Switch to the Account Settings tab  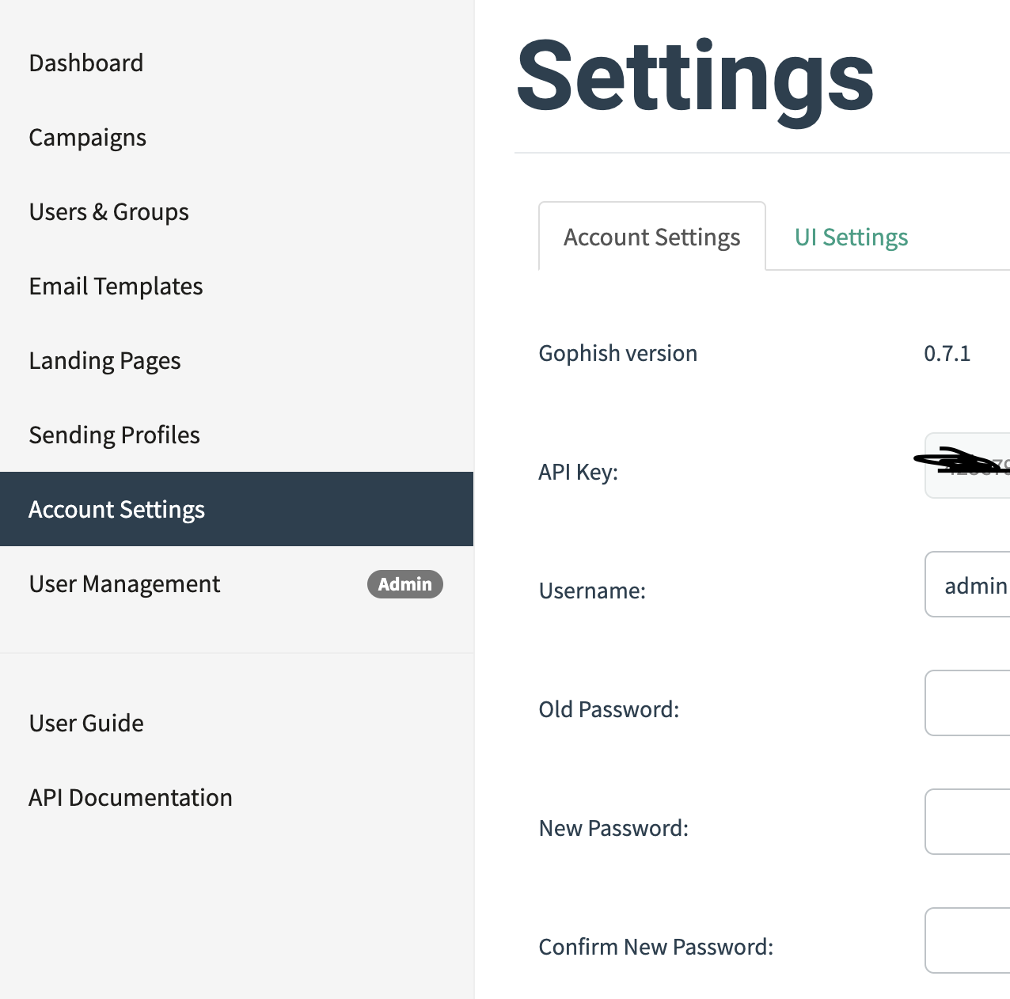[x=652, y=237]
